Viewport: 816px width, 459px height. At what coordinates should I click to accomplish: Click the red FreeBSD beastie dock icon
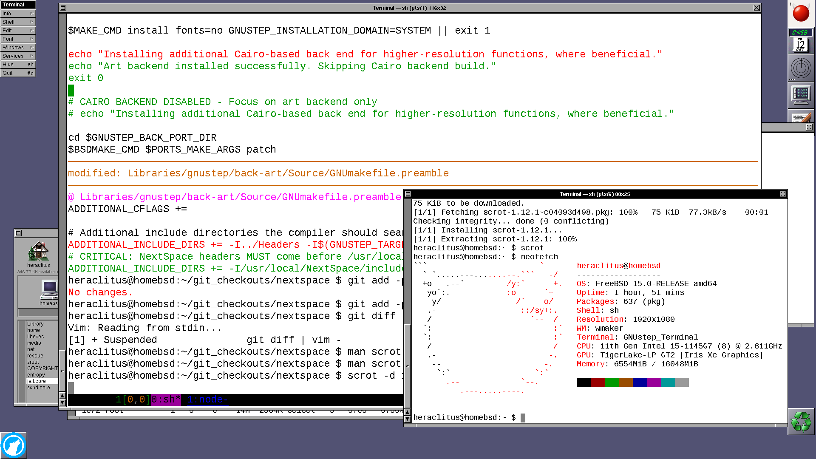coord(801,14)
